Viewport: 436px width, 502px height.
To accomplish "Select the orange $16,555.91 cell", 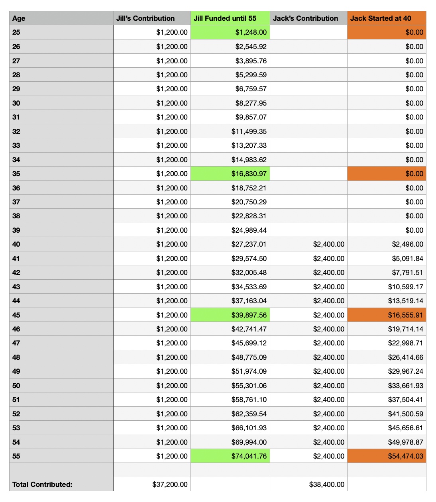I will click(387, 315).
